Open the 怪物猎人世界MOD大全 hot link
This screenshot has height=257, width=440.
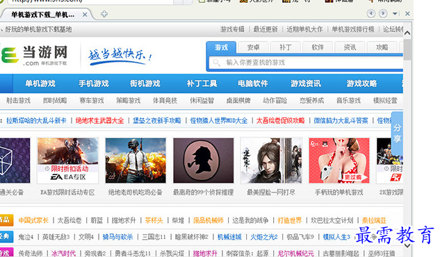(218, 121)
